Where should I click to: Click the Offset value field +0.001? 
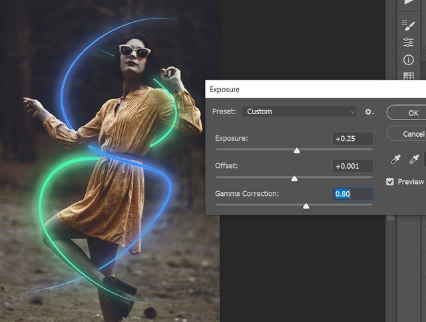tap(353, 166)
